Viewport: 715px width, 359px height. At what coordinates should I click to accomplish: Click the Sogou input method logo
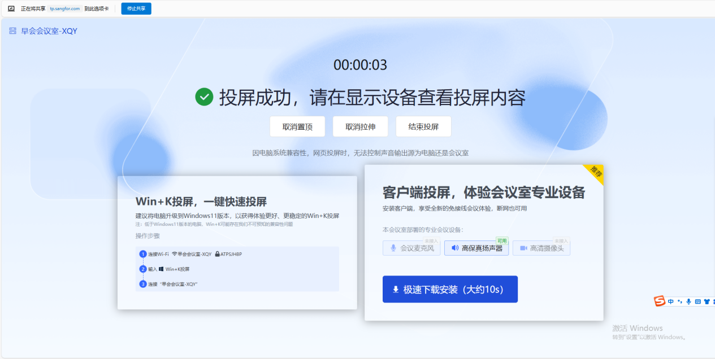(x=660, y=301)
